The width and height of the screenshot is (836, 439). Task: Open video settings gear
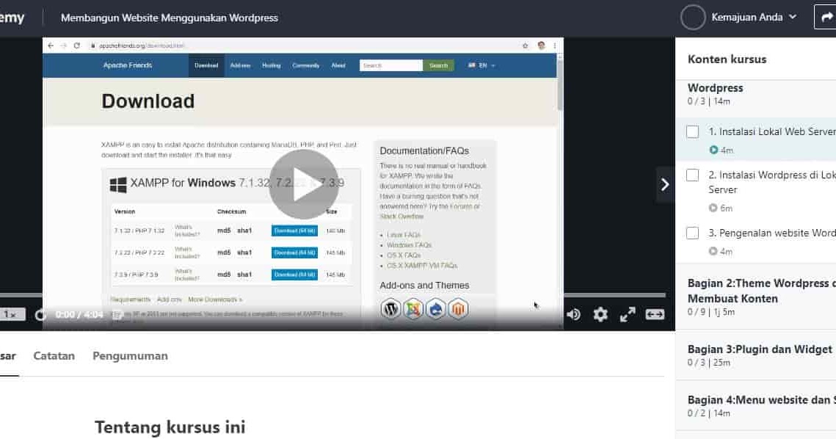[x=600, y=315]
